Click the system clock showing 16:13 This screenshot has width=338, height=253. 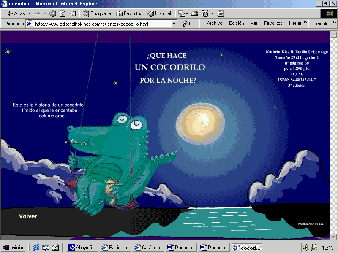click(x=328, y=248)
